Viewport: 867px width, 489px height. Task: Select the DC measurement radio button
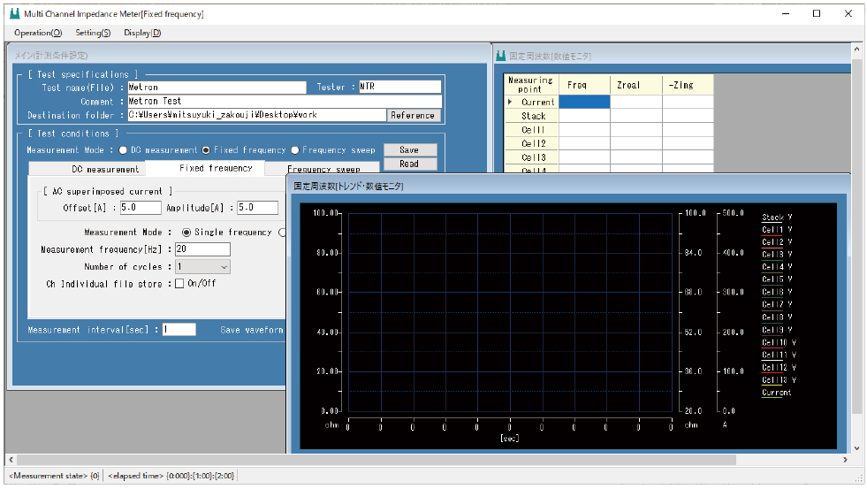coord(123,150)
